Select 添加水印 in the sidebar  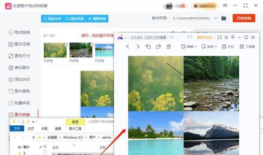(19, 79)
